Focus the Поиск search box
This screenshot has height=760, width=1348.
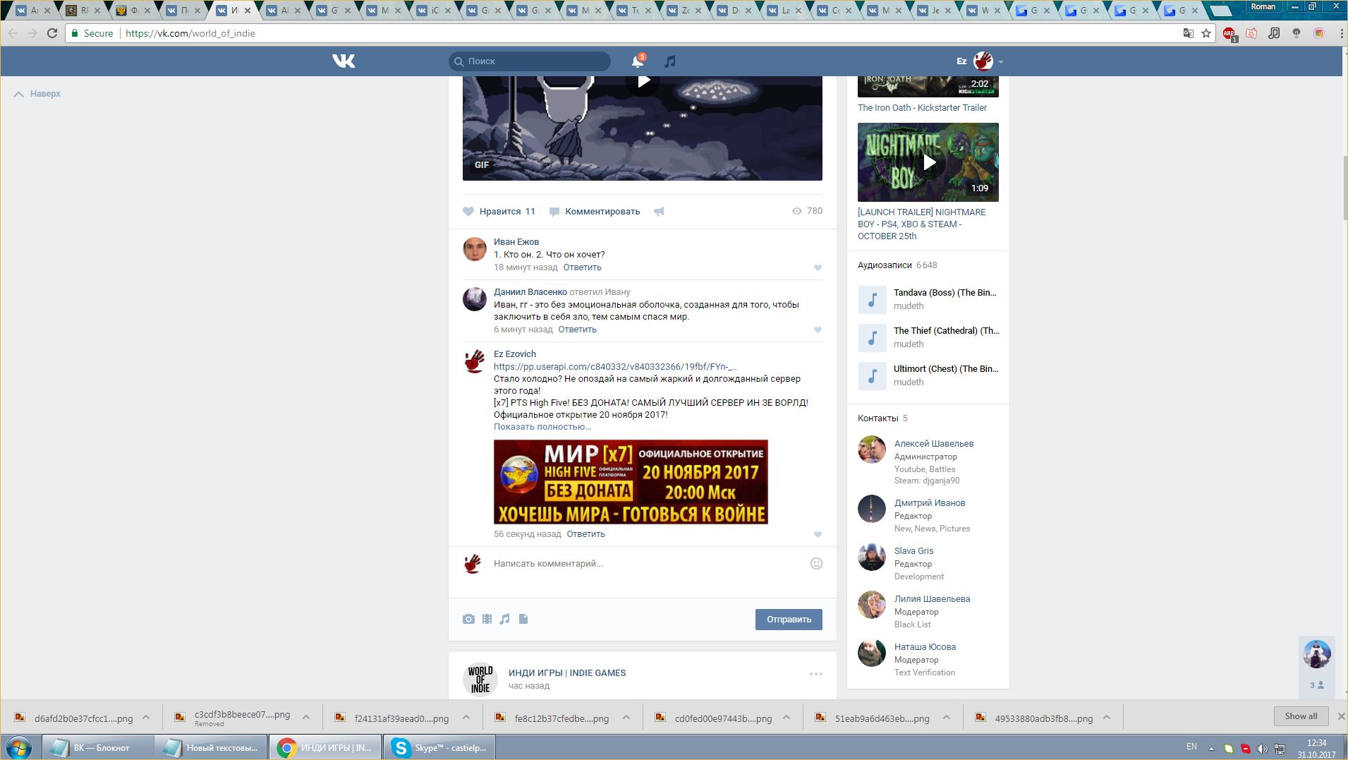[x=530, y=61]
